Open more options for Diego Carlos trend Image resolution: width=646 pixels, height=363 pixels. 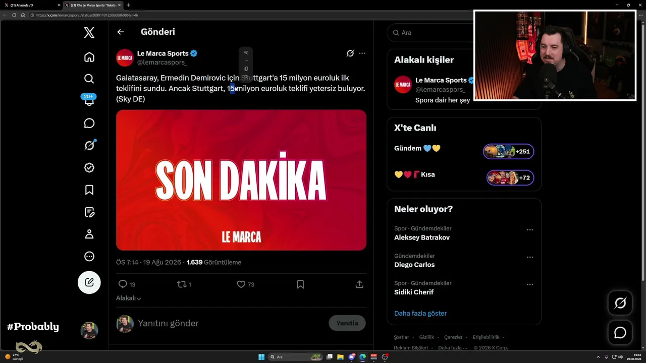coord(530,257)
